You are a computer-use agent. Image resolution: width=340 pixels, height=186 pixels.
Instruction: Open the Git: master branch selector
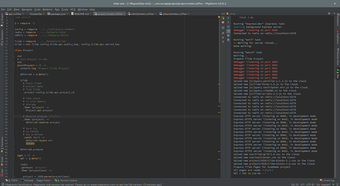pos(324,185)
